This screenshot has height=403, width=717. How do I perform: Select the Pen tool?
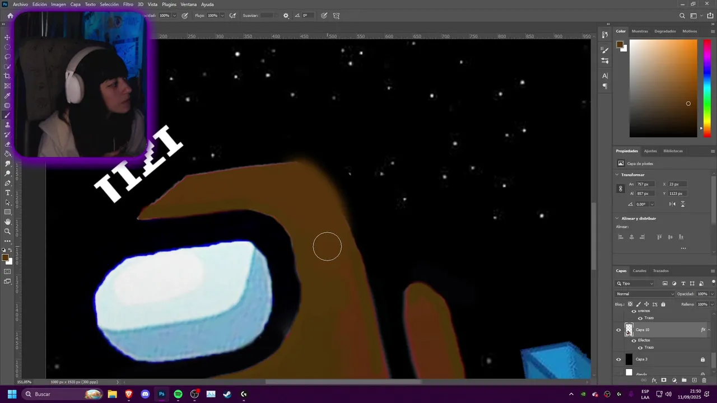[7, 183]
